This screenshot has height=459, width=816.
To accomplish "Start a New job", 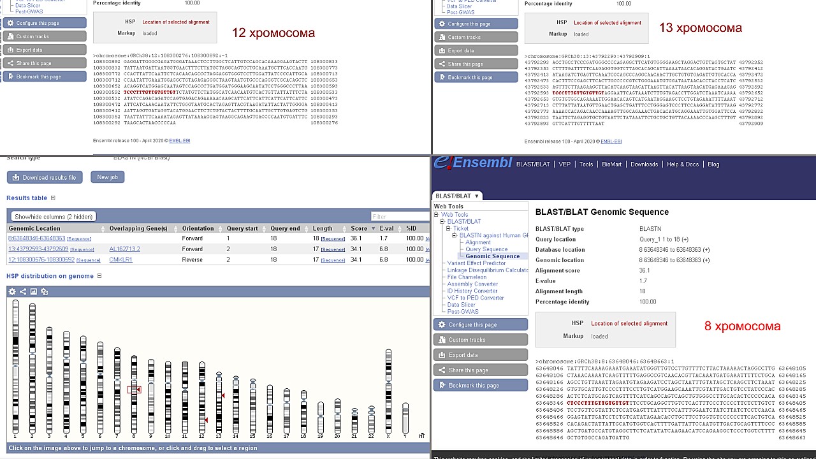I will click(107, 177).
